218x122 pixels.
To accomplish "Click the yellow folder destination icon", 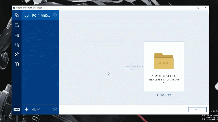I will pyautogui.click(x=164, y=61).
